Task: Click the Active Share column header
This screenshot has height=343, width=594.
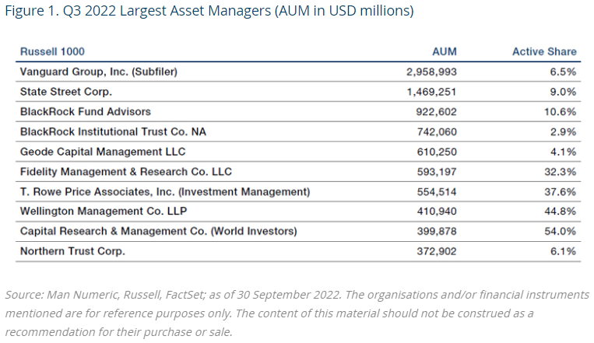Action: pyautogui.click(x=544, y=52)
